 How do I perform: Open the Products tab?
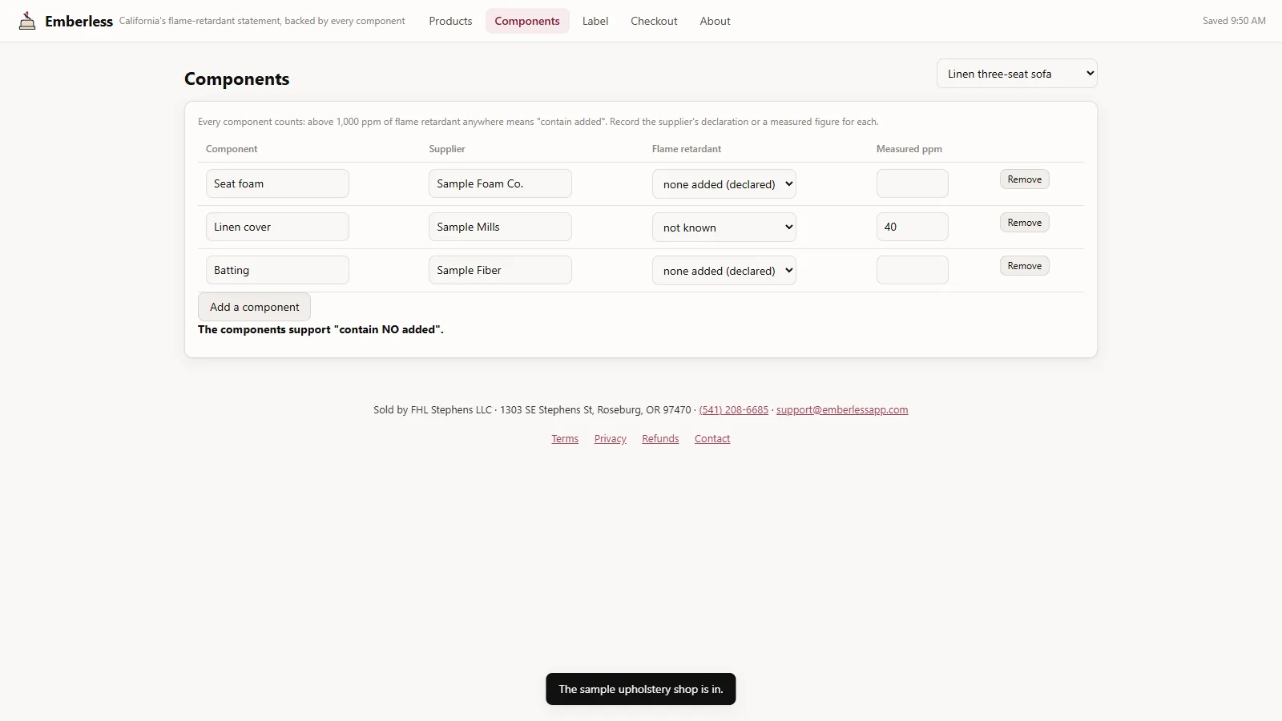[x=450, y=21]
